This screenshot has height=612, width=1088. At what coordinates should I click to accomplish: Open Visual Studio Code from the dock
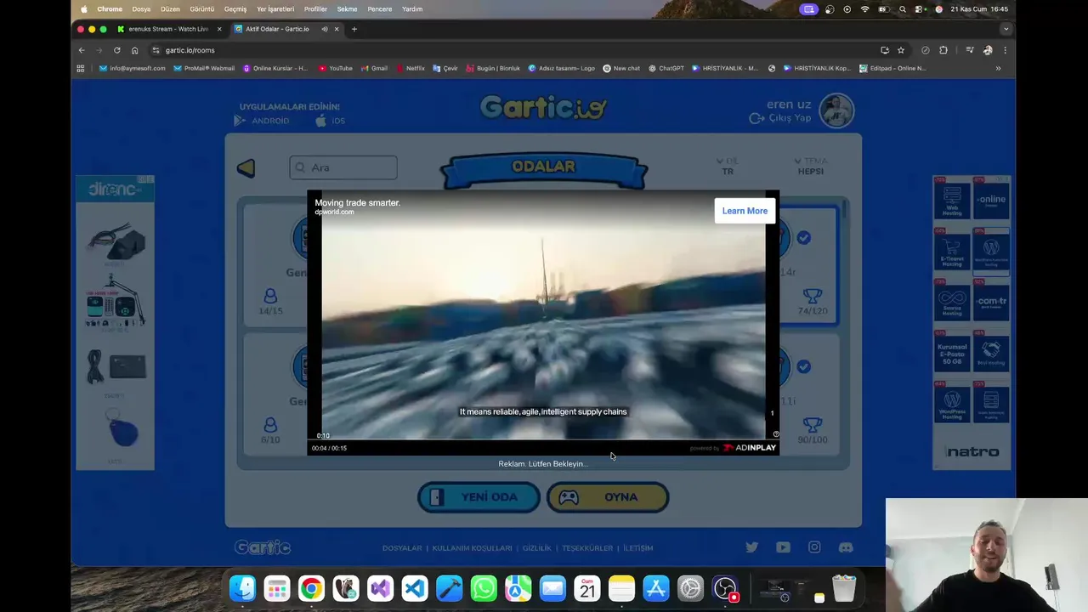[415, 588]
